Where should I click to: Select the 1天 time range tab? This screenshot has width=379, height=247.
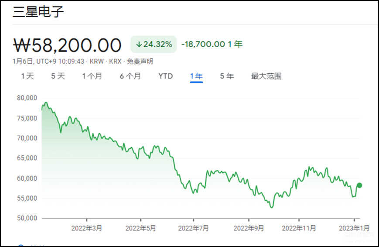click(x=27, y=76)
